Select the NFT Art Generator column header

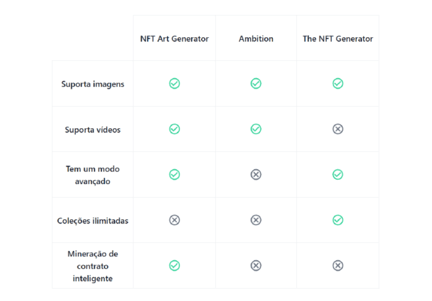175,38
